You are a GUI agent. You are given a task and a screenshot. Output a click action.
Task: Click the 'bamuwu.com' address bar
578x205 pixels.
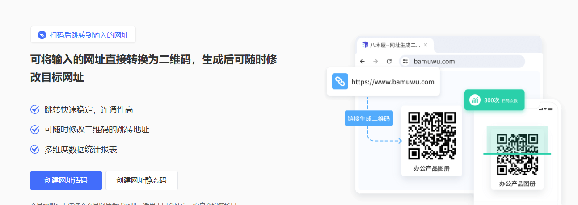pos(462,61)
